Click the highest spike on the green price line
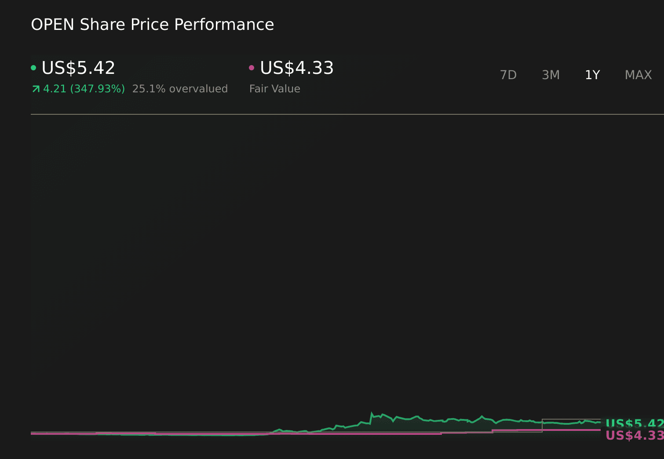This screenshot has width=664, height=459. [372, 413]
